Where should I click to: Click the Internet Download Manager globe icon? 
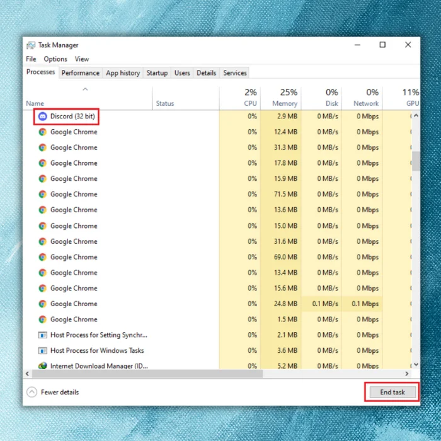coord(42,365)
